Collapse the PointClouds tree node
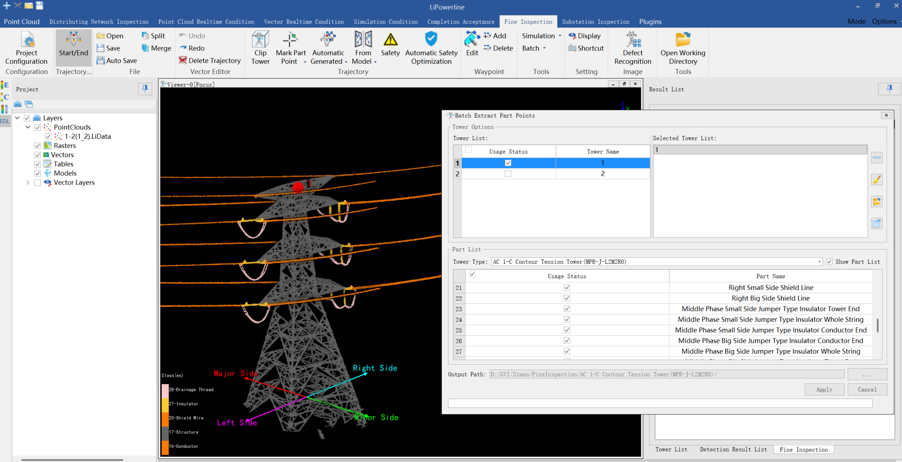The height and width of the screenshot is (462, 902). tap(28, 127)
